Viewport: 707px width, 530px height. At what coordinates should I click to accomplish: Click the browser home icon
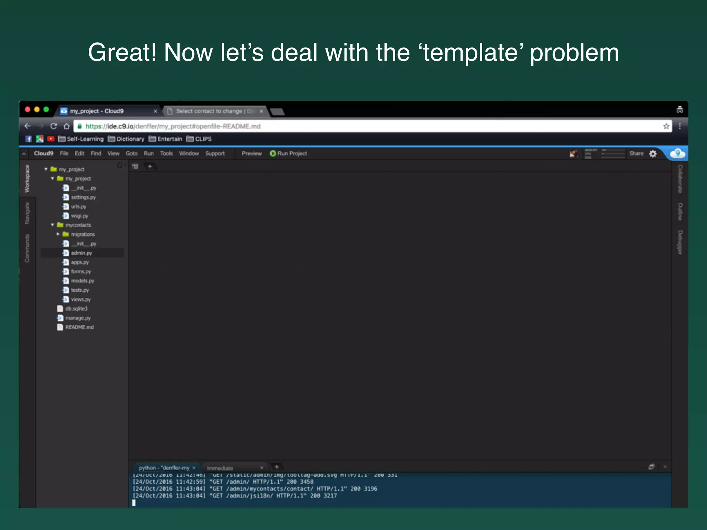point(67,126)
